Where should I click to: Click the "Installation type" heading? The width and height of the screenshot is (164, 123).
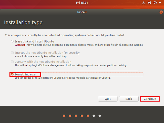[23, 23]
